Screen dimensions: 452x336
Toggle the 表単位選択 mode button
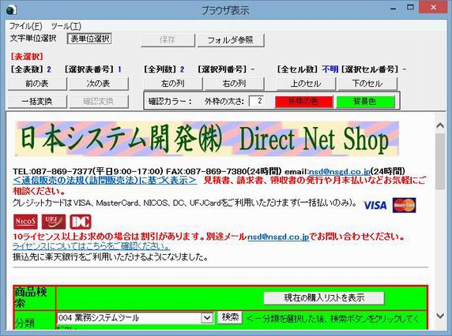point(89,39)
